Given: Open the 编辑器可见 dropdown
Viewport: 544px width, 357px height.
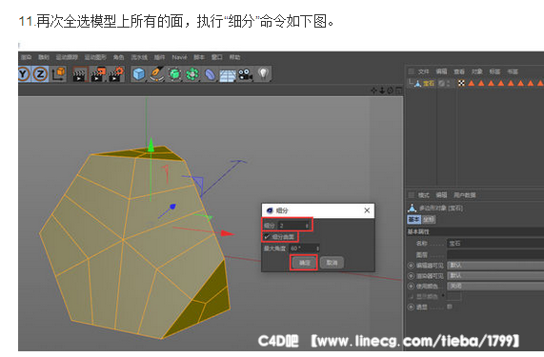Looking at the screenshot, I should [495, 266].
